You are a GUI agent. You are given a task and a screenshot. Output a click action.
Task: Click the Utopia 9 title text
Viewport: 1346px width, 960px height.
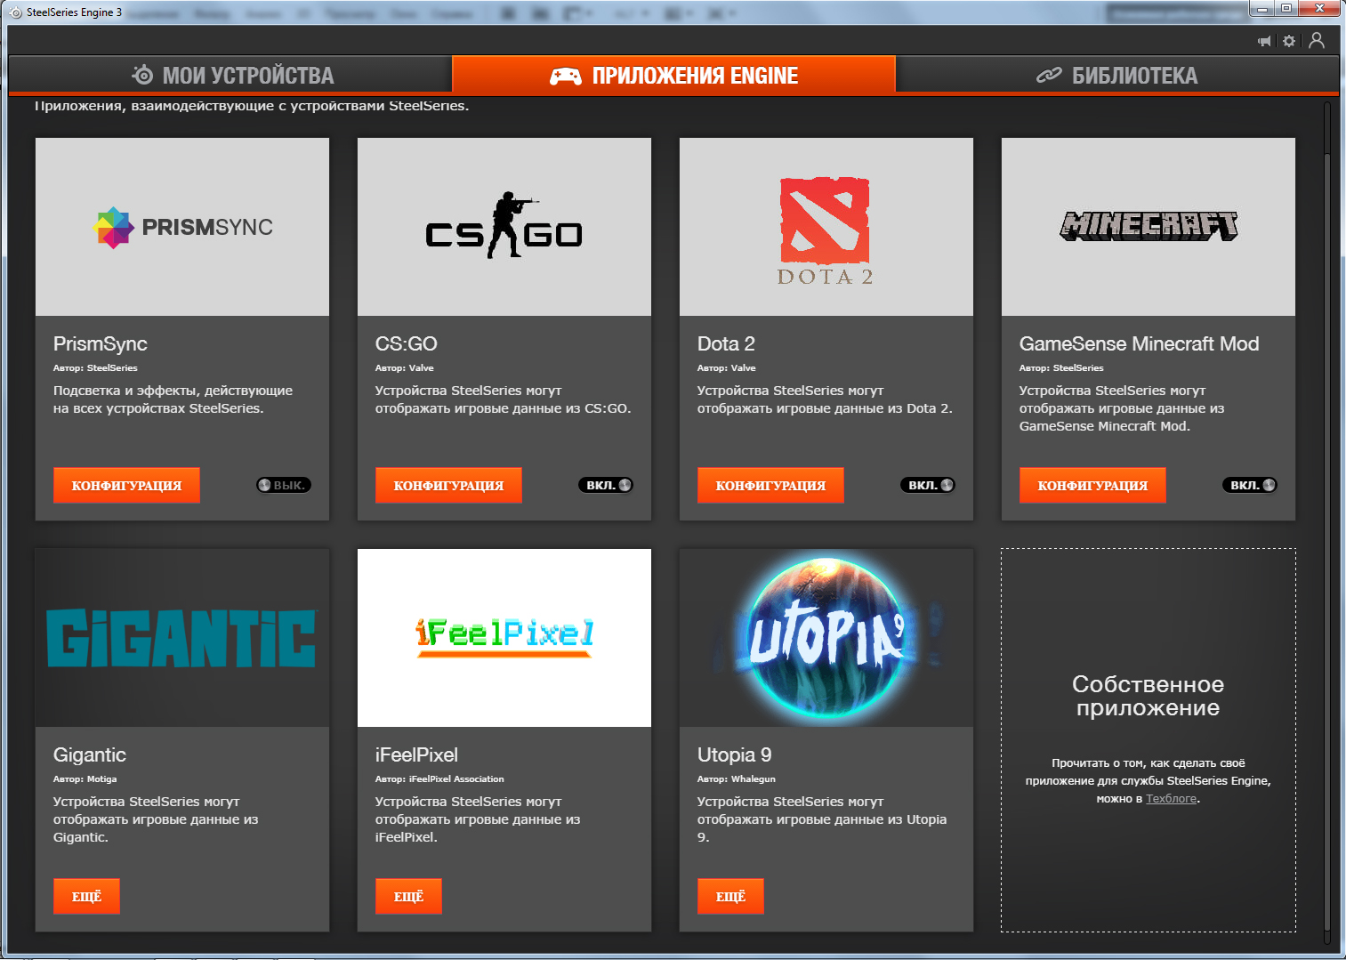point(735,755)
